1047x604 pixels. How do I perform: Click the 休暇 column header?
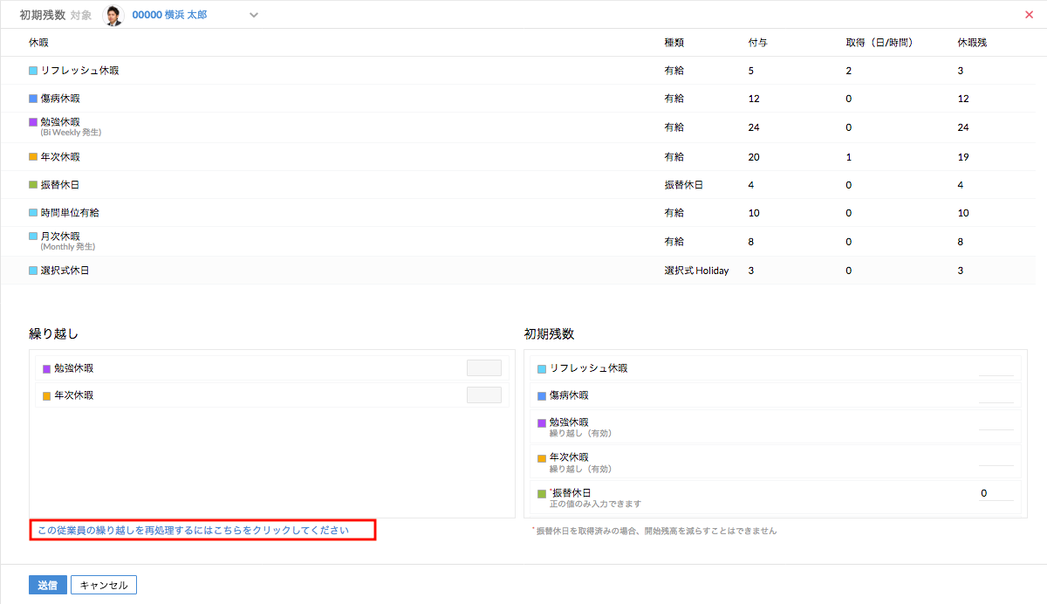point(38,43)
